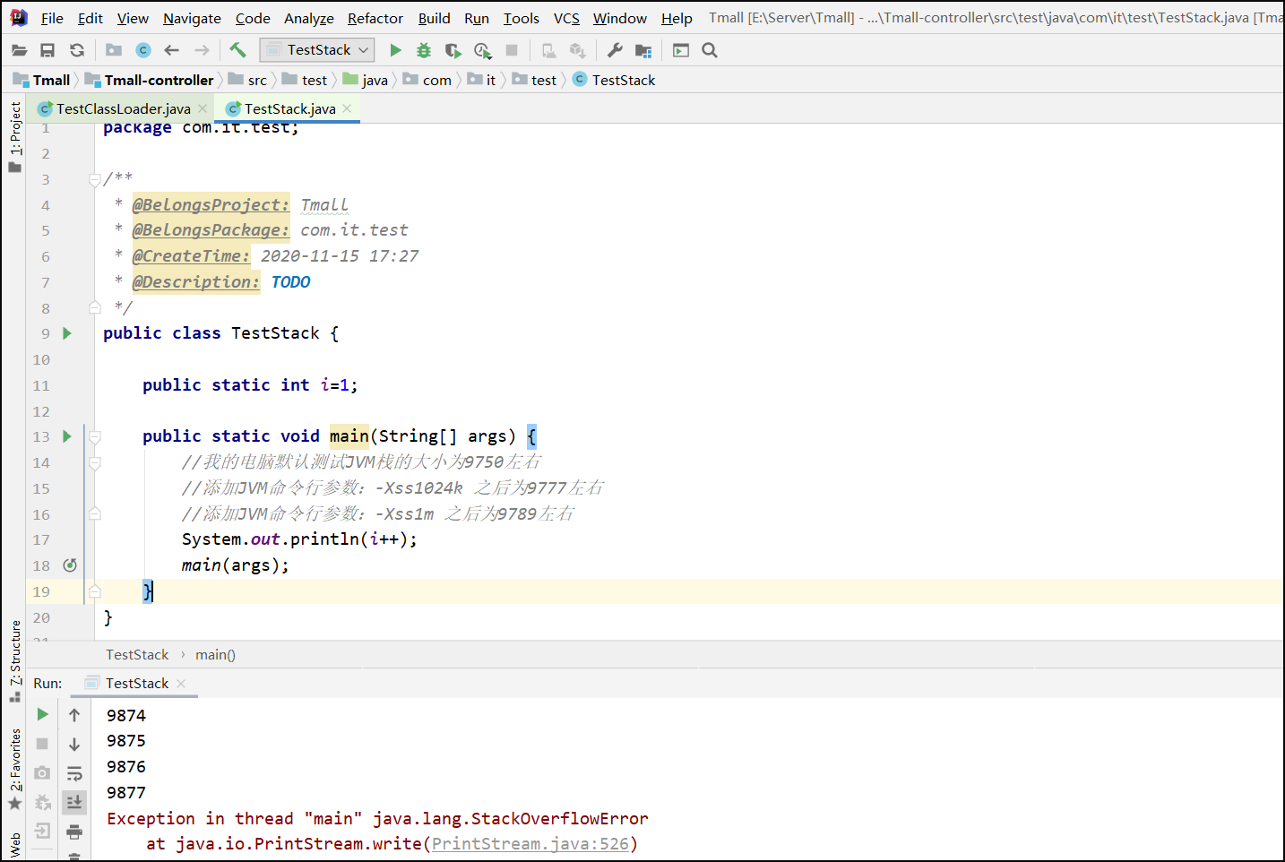Image resolution: width=1285 pixels, height=862 pixels.
Task: Click the fold end marker at line 16
Action: (x=95, y=513)
